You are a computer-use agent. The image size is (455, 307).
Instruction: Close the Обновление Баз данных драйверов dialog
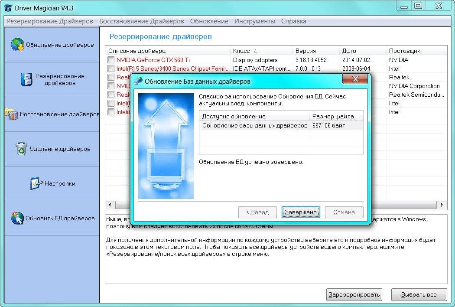click(x=355, y=79)
